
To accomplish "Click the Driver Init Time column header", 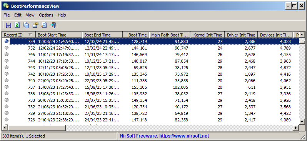I will (241, 35).
